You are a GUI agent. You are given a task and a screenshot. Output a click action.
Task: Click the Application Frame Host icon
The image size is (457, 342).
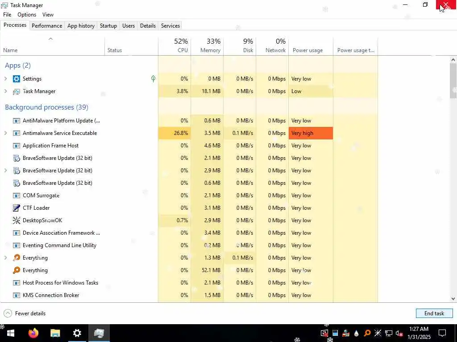17,146
